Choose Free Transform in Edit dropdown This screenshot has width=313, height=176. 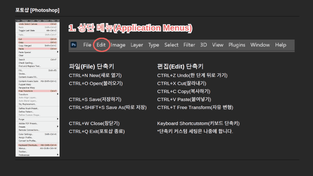(x=37, y=91)
